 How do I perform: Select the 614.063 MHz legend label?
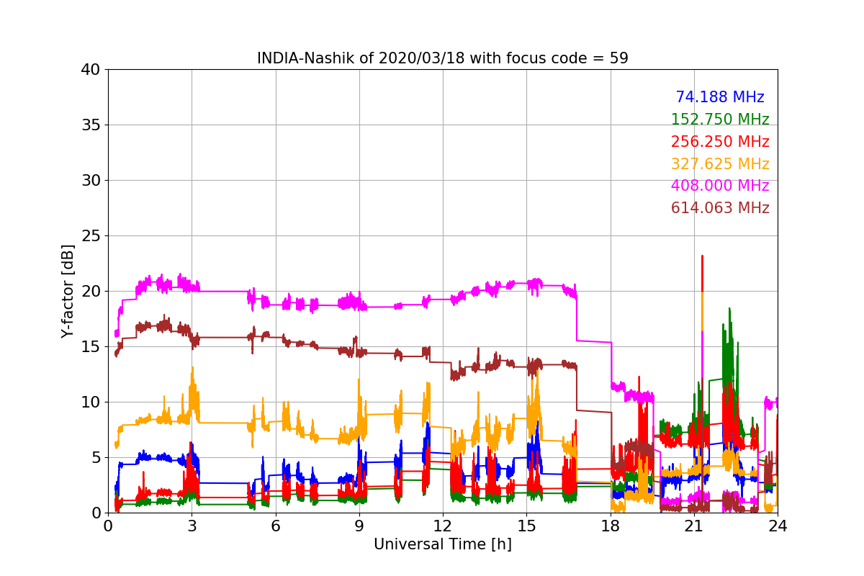point(720,208)
